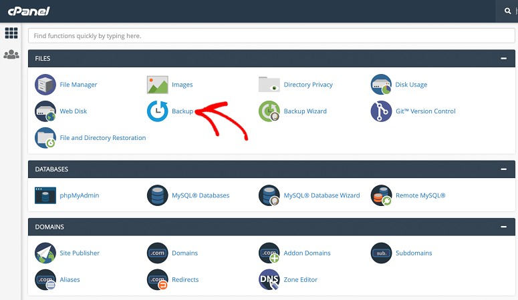Click the Site Publisher link
The height and width of the screenshot is (300, 518).
[x=80, y=253]
